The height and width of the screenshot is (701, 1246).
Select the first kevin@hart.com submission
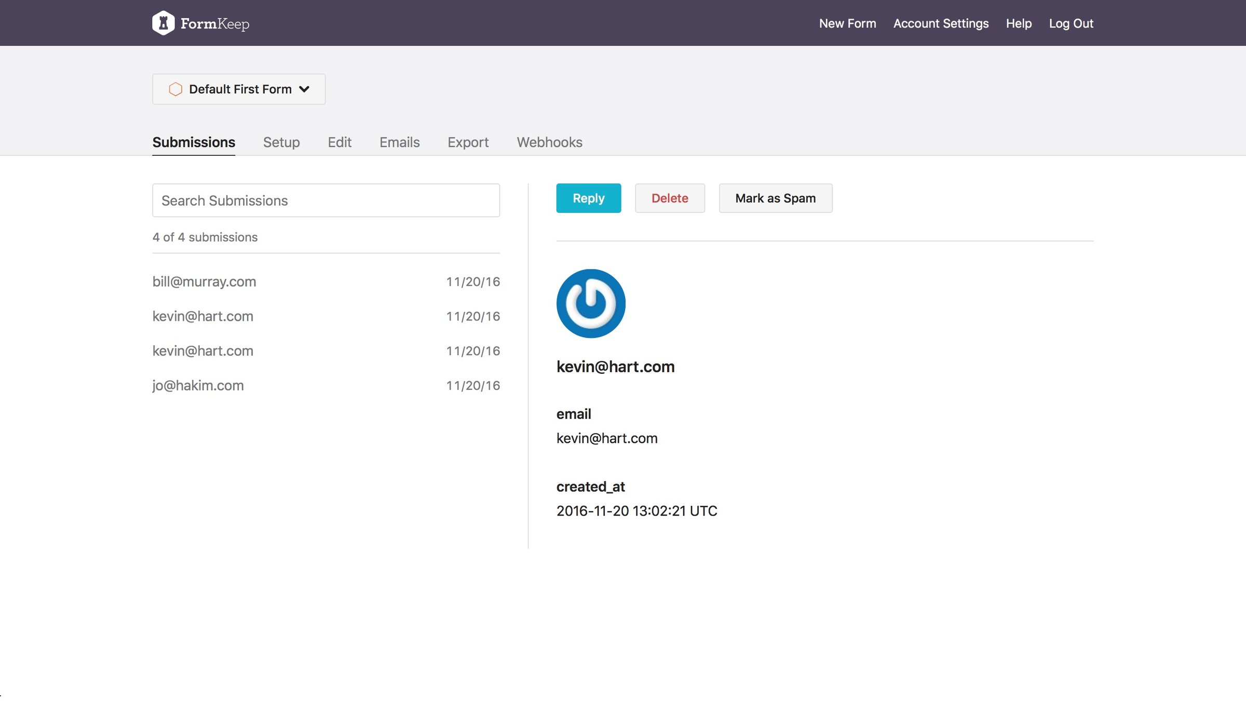tap(326, 316)
